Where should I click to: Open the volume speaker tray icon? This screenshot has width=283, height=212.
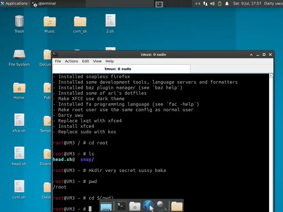212,3
